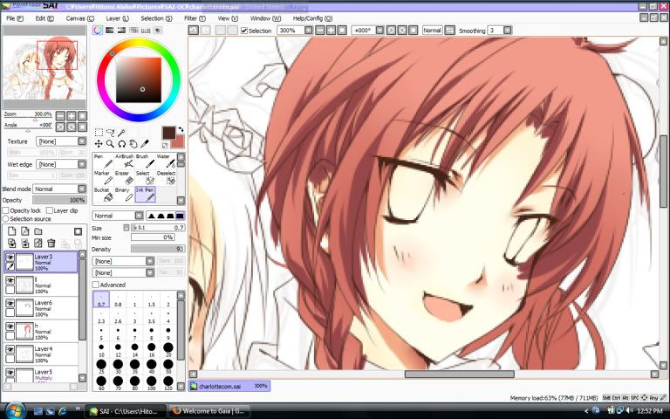Select the Pen tool

(x=103, y=161)
